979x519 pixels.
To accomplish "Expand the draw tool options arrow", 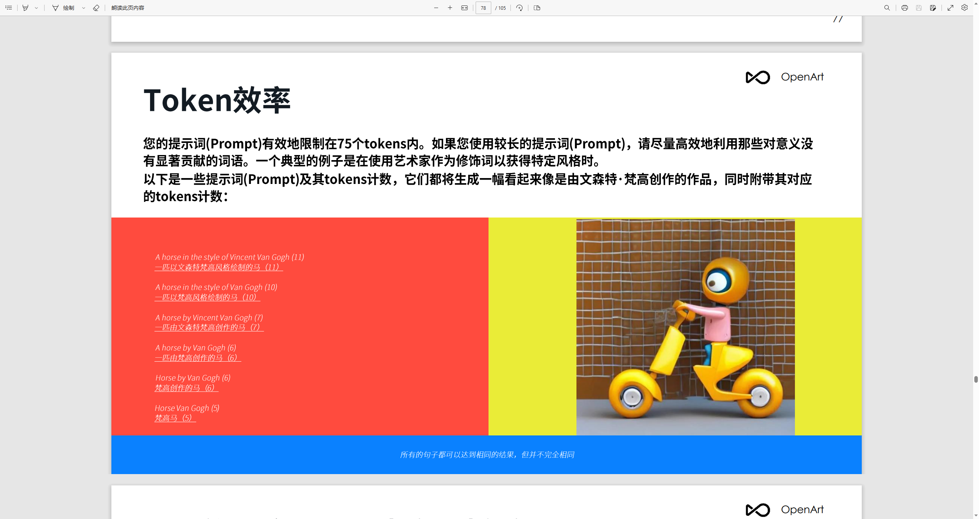I will 84,8.
